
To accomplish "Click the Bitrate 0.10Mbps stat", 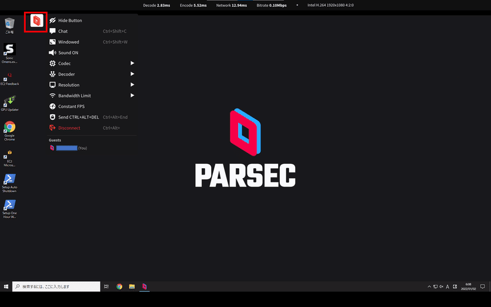I will click(x=271, y=6).
